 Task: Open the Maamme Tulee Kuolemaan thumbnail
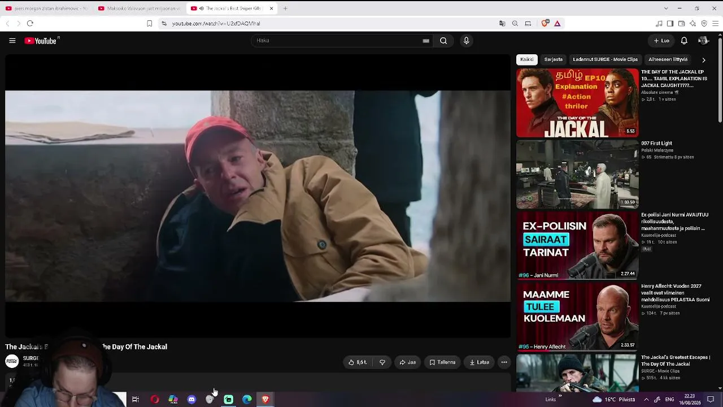coord(577,317)
